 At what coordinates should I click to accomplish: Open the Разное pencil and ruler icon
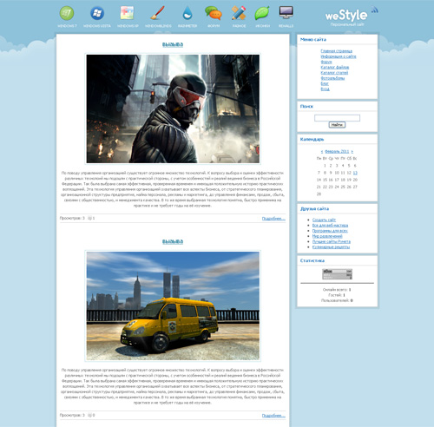click(239, 13)
